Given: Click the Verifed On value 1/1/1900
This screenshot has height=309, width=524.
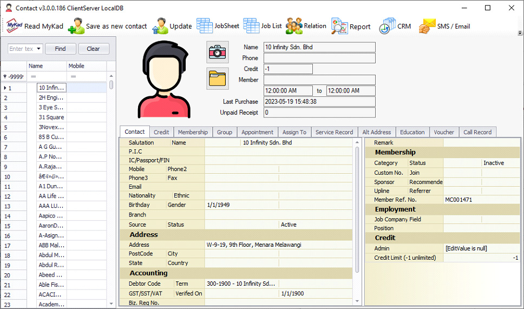Looking at the screenshot, I should (316, 293).
